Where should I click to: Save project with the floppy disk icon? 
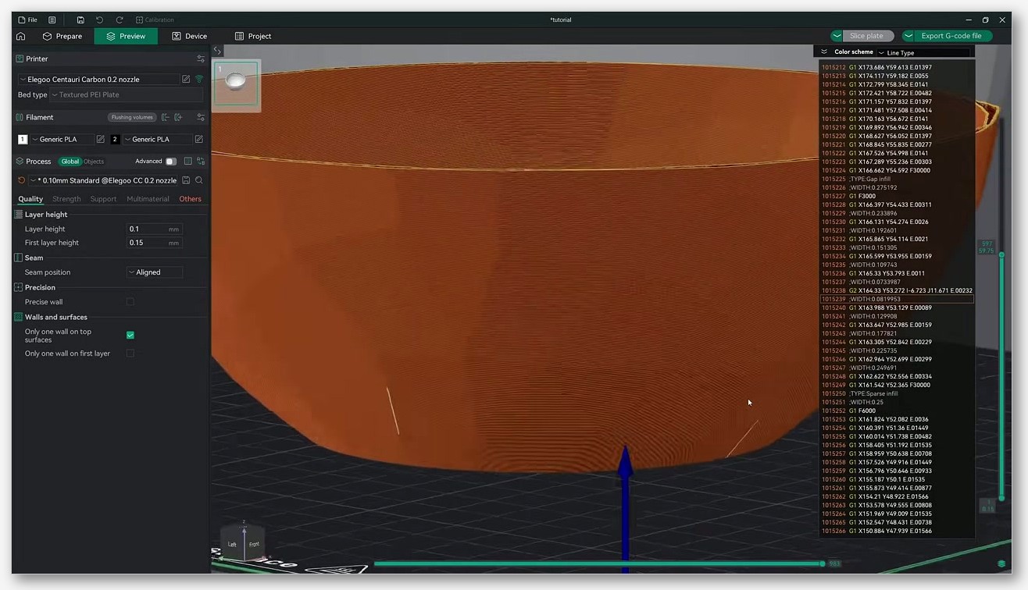point(80,20)
